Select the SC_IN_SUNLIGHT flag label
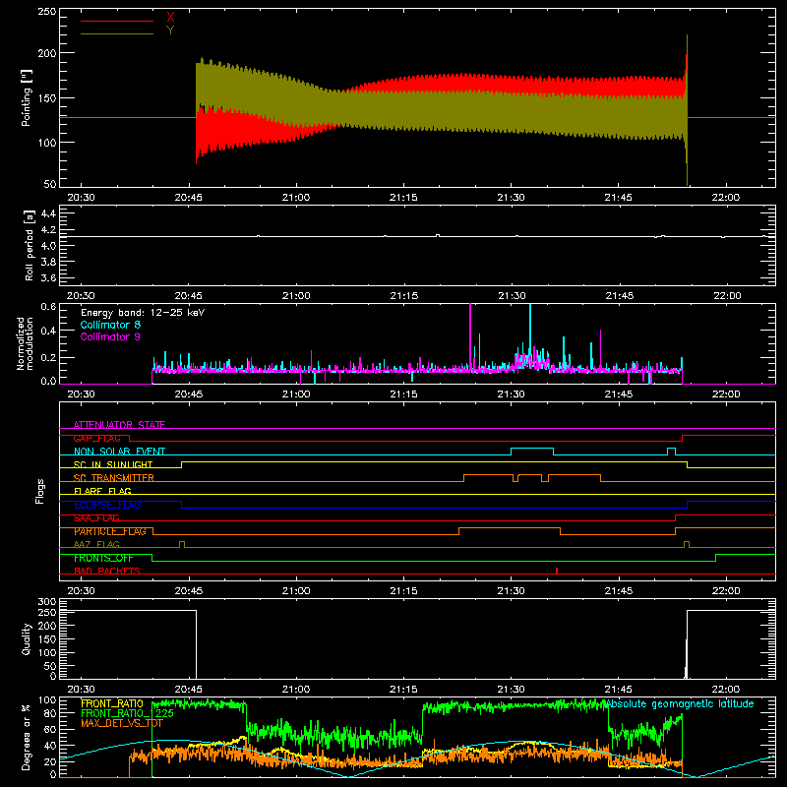Screen dimensions: 787x787 [113, 464]
